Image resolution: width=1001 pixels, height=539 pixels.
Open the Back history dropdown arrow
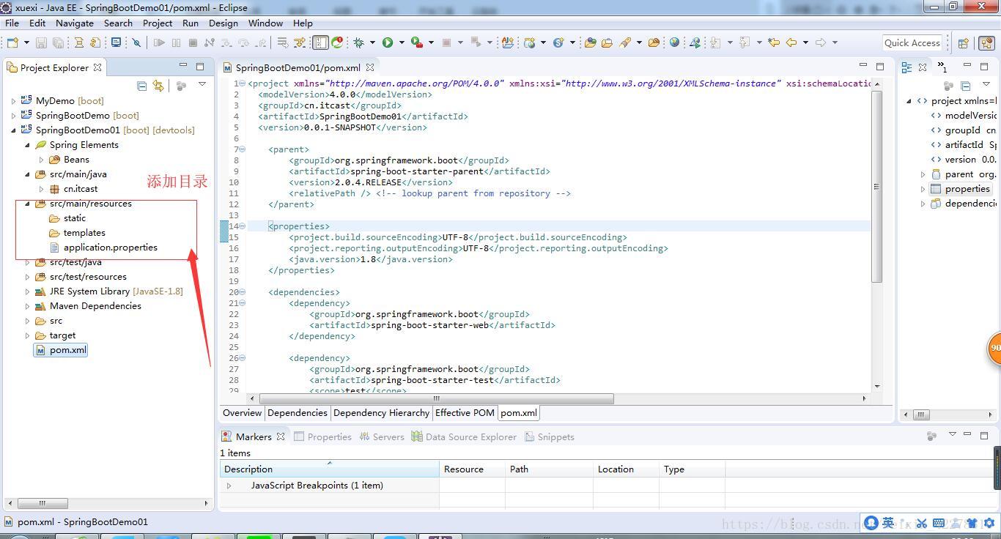(x=805, y=42)
